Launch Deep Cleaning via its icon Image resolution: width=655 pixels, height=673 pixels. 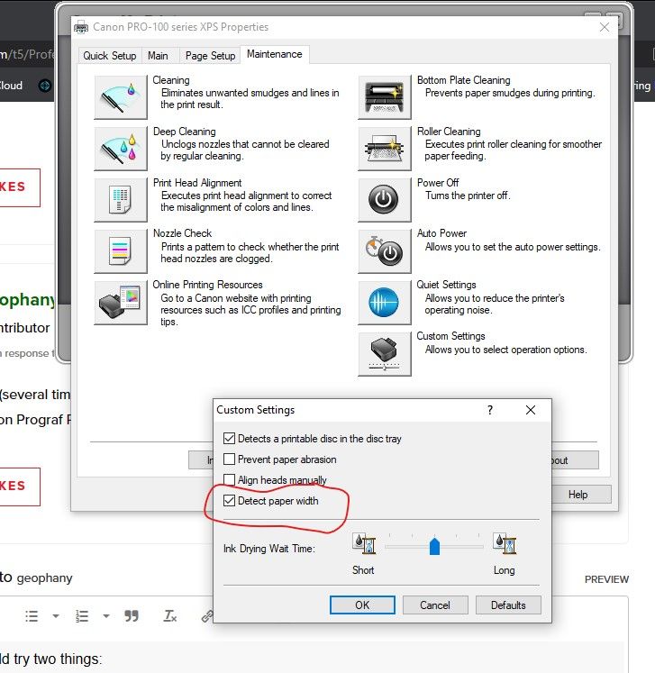(121, 149)
